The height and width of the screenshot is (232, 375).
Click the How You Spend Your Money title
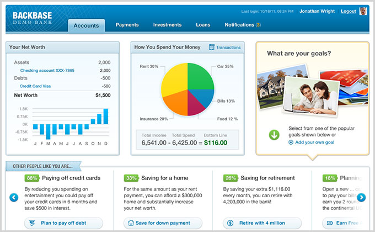pyautogui.click(x=167, y=47)
